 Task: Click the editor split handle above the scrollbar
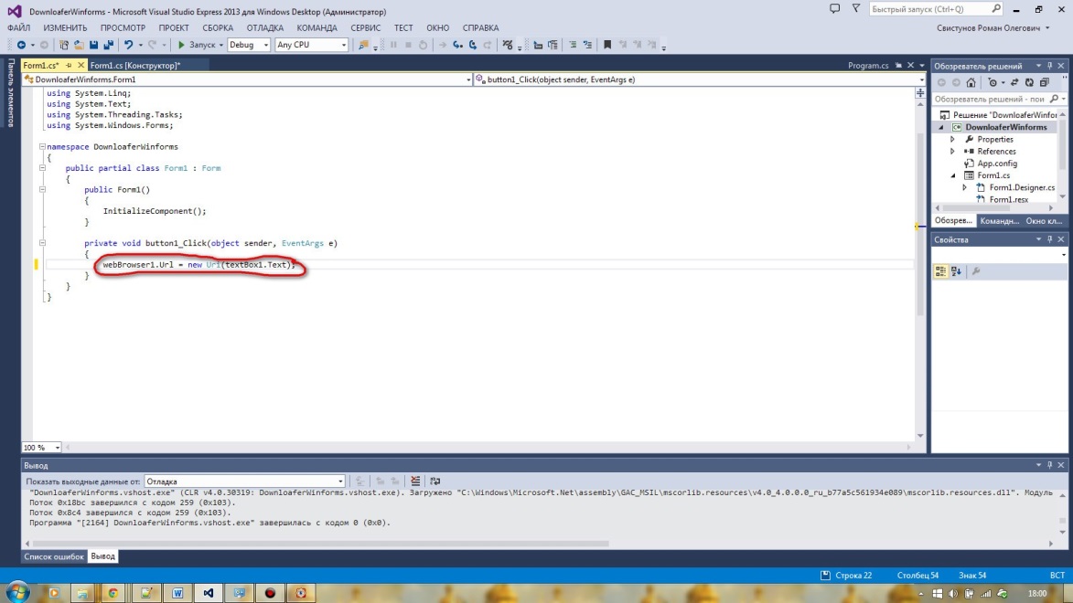[x=920, y=92]
